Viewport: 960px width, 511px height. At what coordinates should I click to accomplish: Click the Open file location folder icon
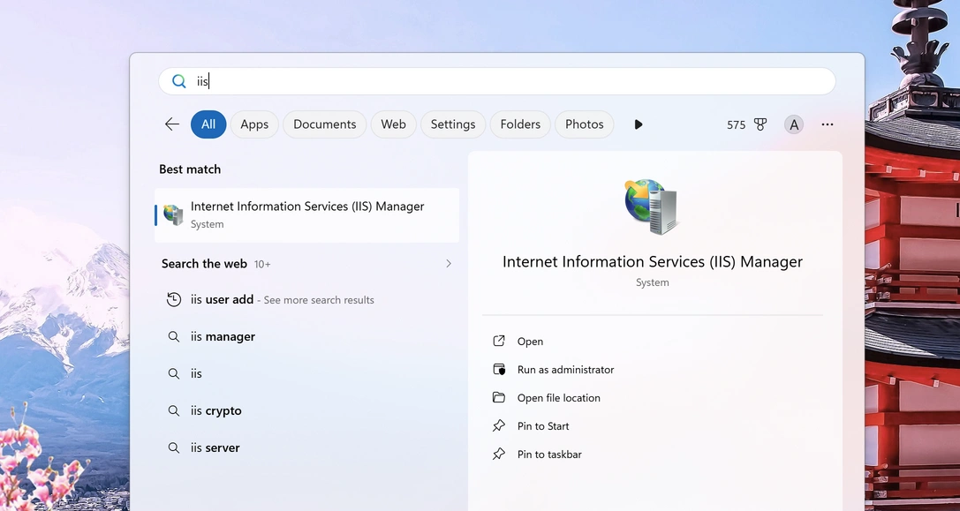499,397
